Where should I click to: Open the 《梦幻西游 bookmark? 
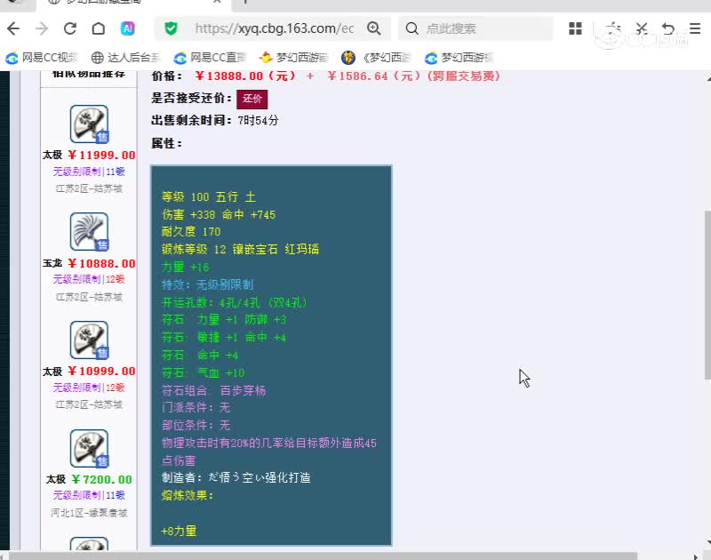click(376, 58)
